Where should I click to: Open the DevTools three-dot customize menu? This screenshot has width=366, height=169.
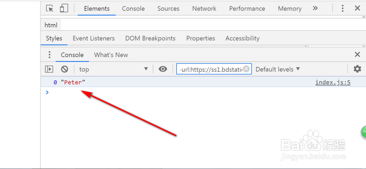point(343,8)
